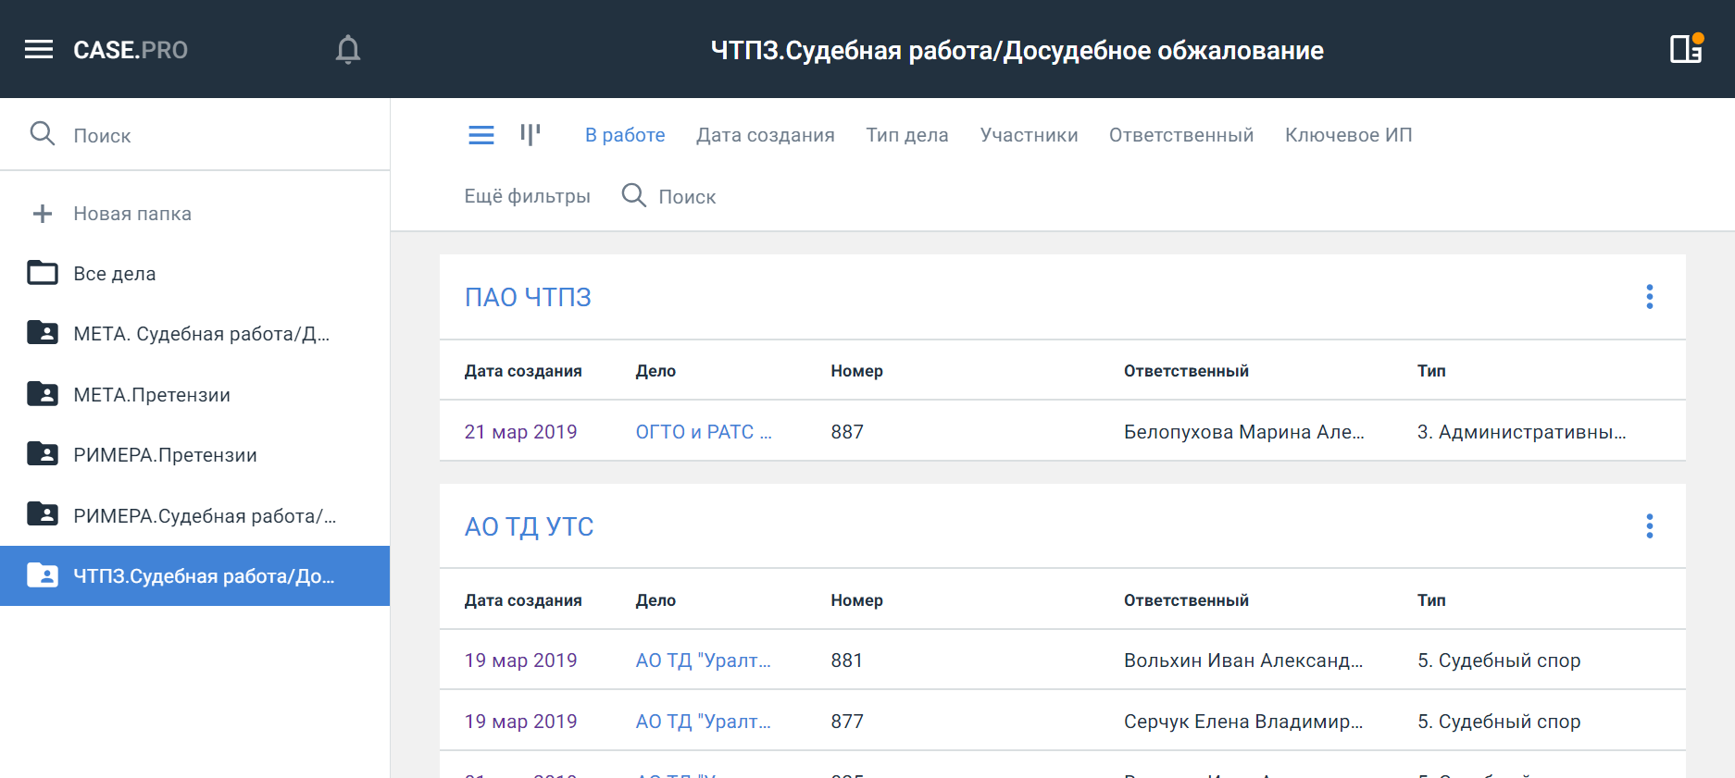Open the hamburger main menu
The image size is (1735, 778).
click(39, 50)
